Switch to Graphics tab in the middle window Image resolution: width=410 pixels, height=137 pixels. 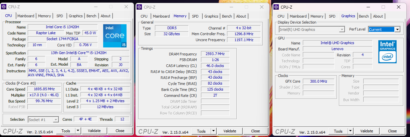click(x=211, y=16)
